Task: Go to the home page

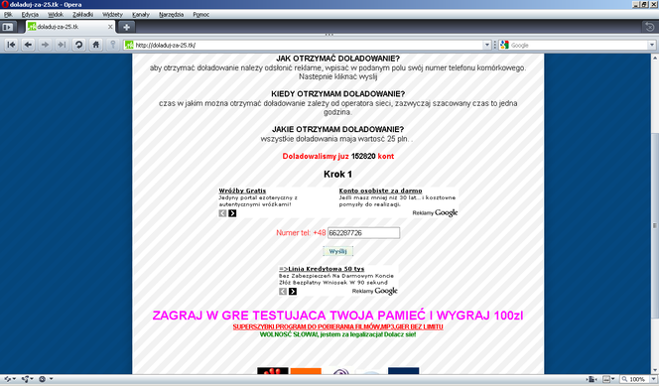Action: 96,45
